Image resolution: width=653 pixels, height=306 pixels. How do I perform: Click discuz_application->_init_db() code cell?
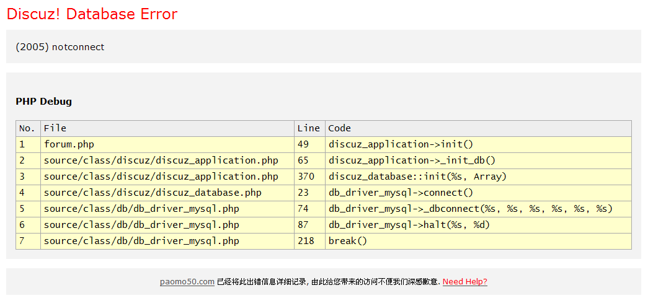pyautogui.click(x=478, y=160)
